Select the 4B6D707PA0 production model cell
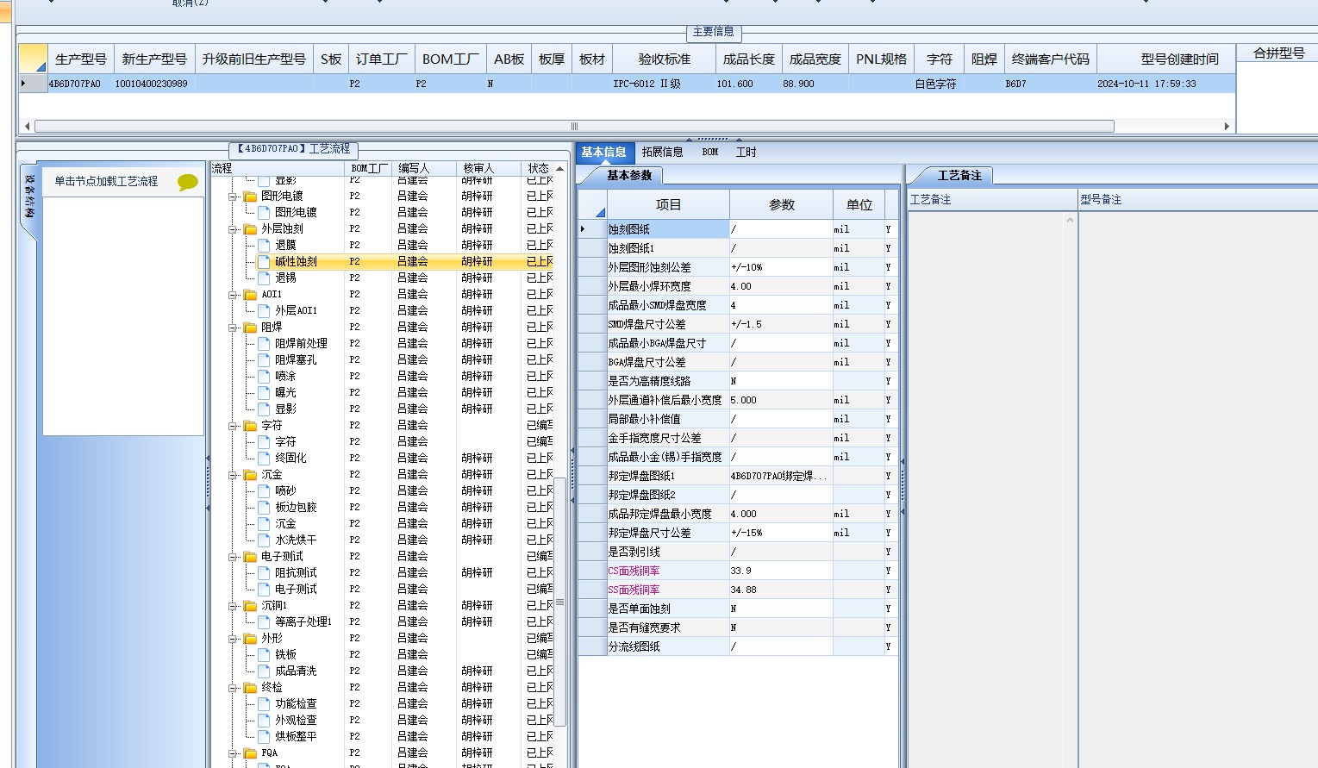Screen dimensions: 1318x768 click(80, 84)
